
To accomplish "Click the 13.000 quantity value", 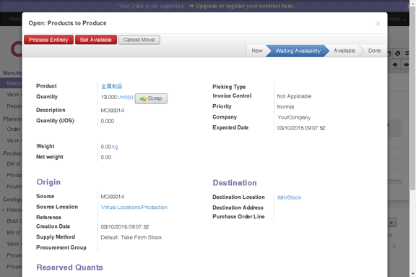I will 108,97.
